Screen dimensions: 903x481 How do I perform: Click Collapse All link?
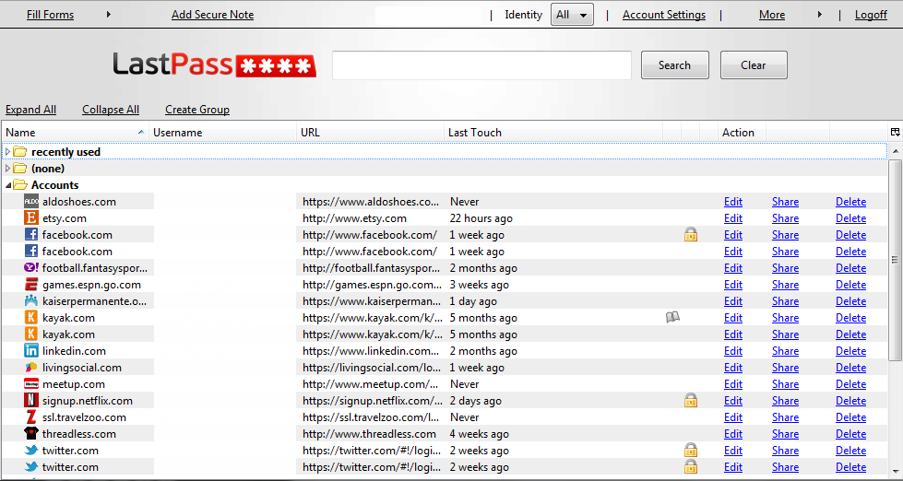(111, 110)
